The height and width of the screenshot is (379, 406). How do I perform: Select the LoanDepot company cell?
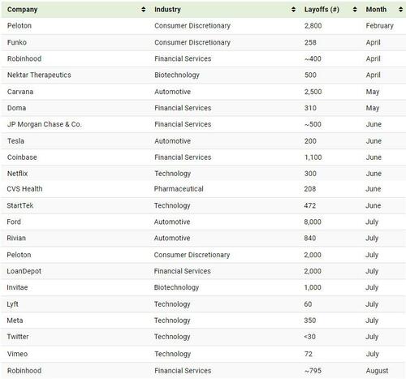pyautogui.click(x=24, y=271)
